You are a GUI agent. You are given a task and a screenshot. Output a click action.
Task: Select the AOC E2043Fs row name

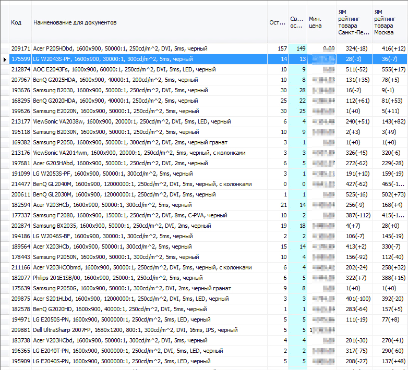click(149, 69)
